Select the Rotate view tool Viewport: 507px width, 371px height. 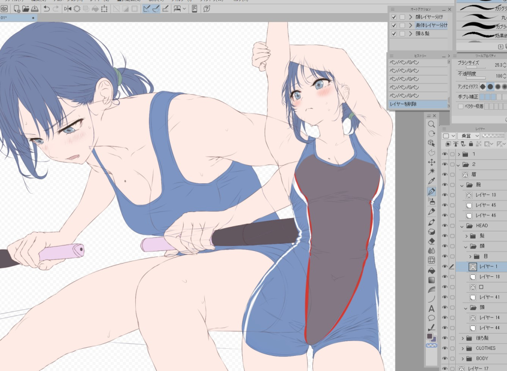click(x=431, y=134)
